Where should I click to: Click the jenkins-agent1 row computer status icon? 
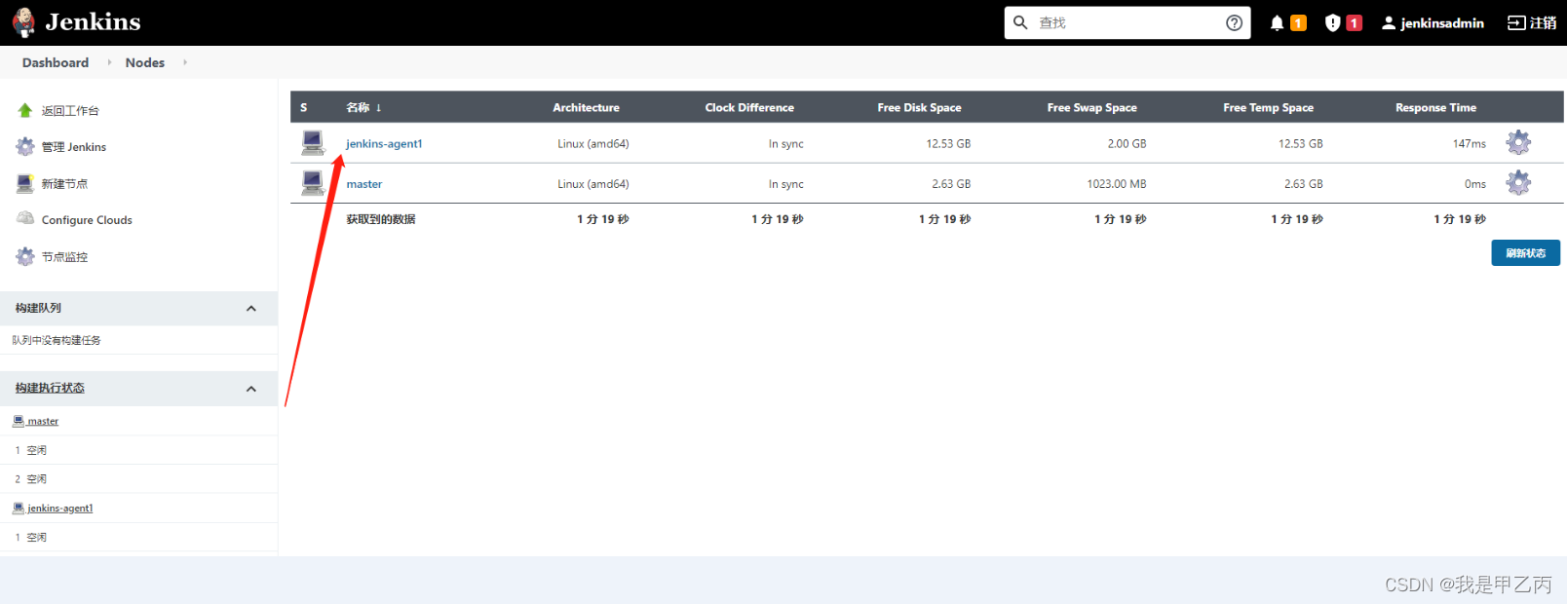coord(313,143)
